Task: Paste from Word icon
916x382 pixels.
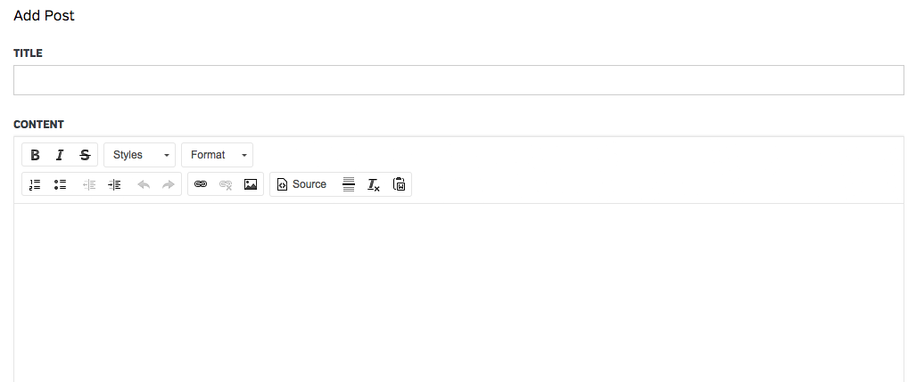Action: click(399, 184)
